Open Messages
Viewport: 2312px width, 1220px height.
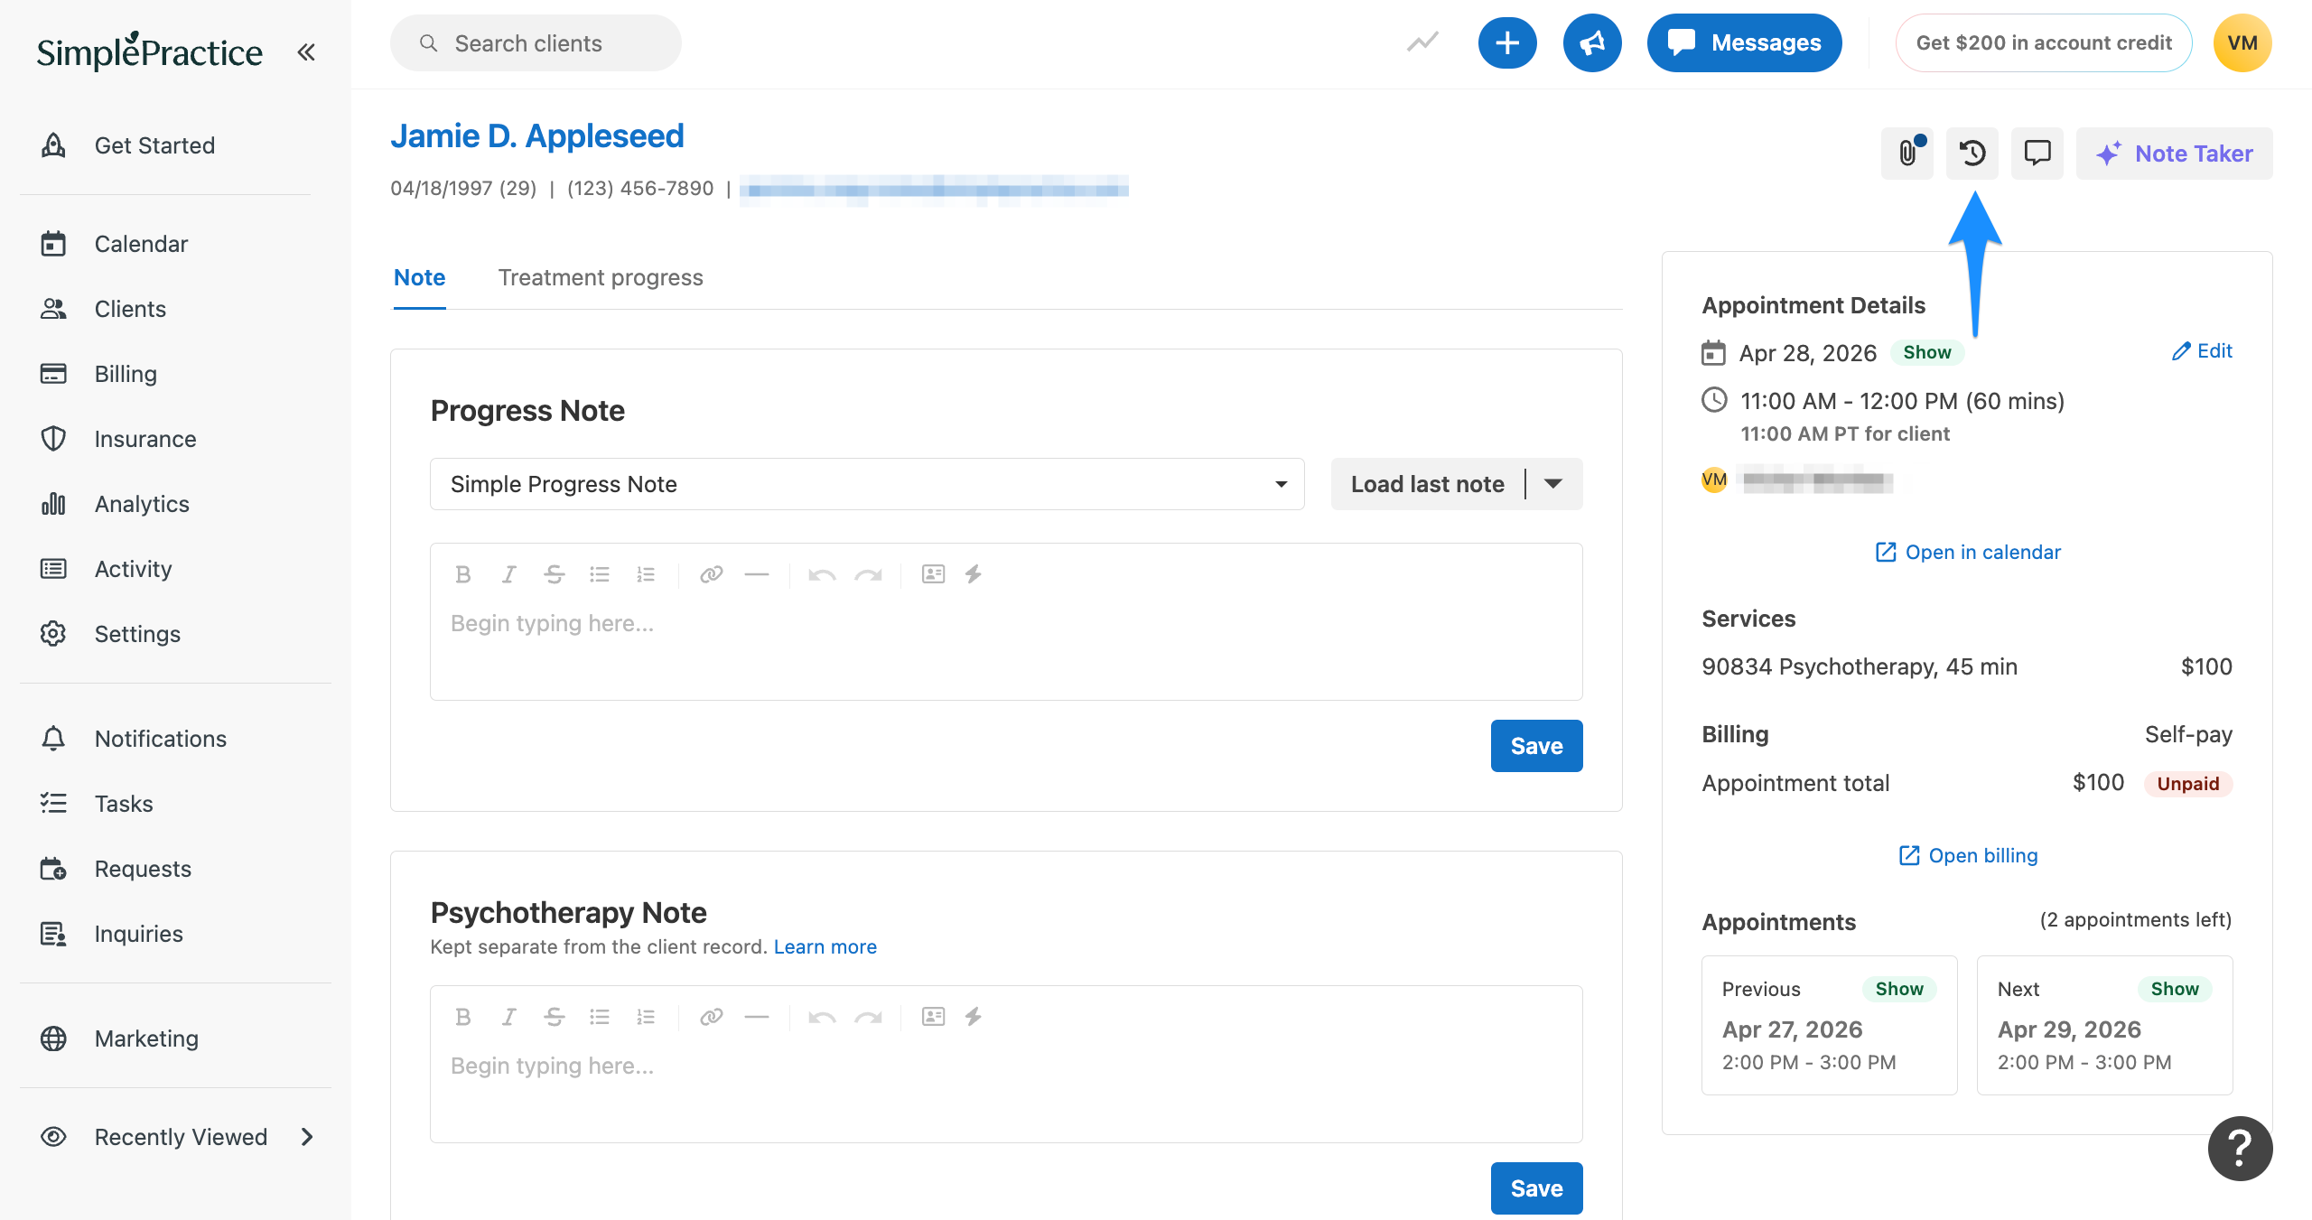click(1744, 42)
